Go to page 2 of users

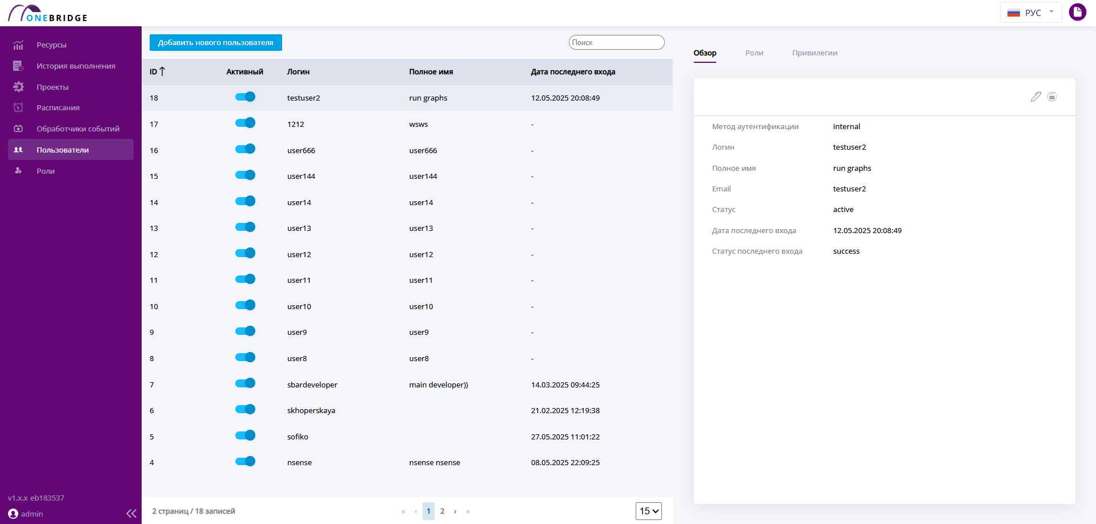[x=442, y=511]
